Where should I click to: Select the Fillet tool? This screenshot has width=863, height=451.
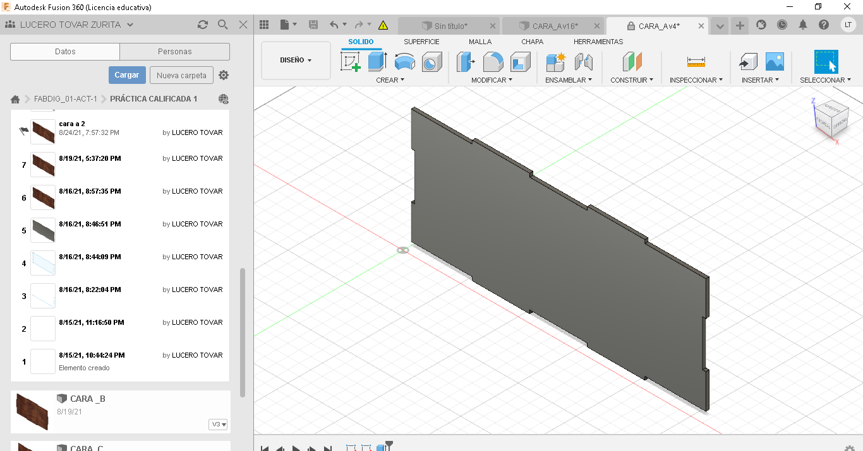(x=493, y=62)
